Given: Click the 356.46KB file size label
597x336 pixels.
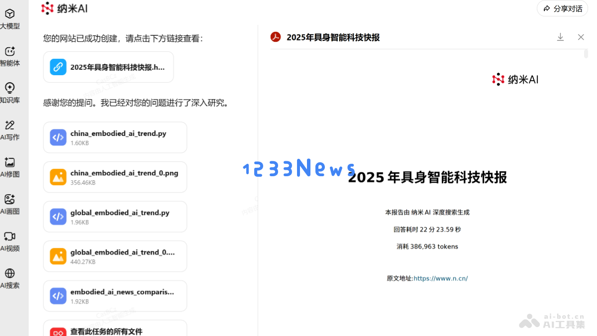Looking at the screenshot, I should pos(83,183).
